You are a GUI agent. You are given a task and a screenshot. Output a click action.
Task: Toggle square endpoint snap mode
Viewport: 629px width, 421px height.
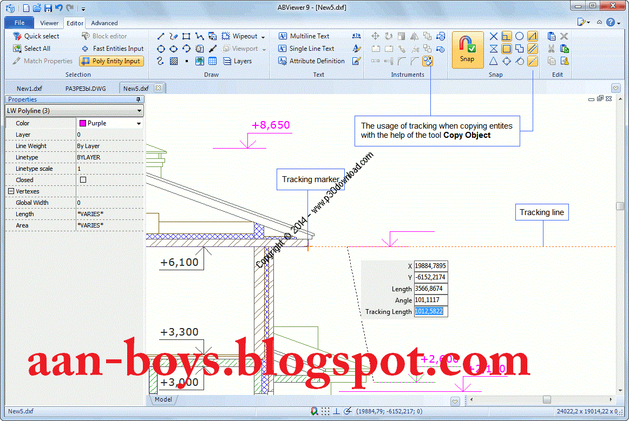tap(507, 49)
